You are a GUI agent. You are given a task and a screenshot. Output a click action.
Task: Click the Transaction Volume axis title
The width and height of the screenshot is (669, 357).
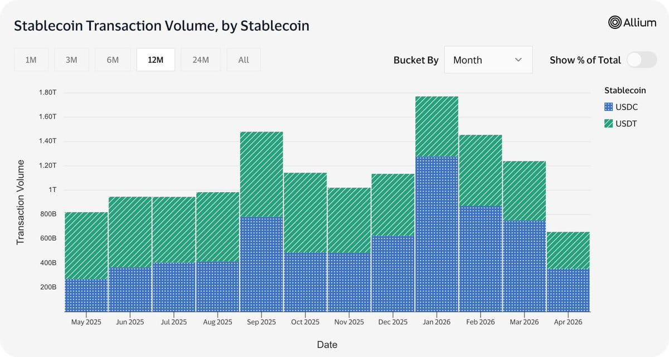coord(21,202)
